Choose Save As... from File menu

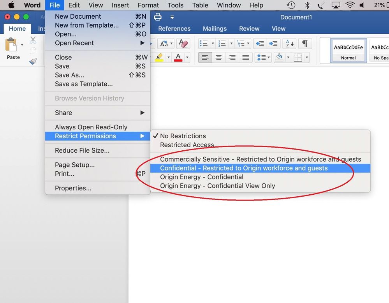(98, 75)
